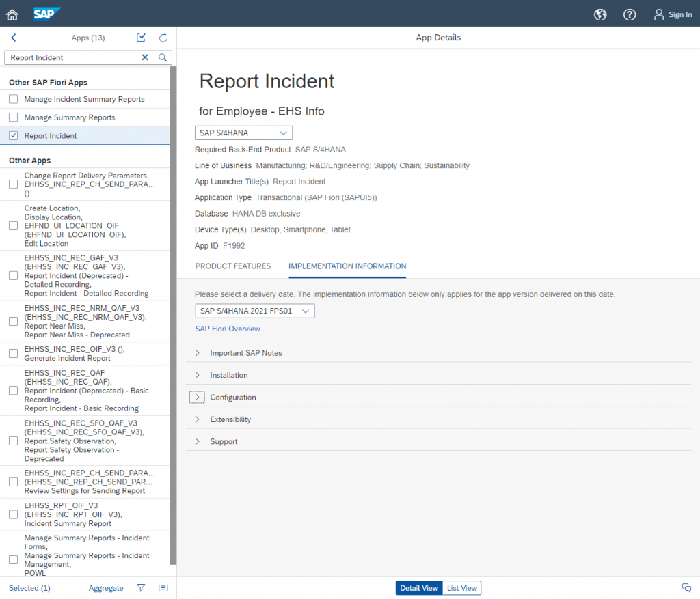Check Manage Incident Summary Reports checkbox
This screenshot has height=599, width=700.
click(14, 99)
